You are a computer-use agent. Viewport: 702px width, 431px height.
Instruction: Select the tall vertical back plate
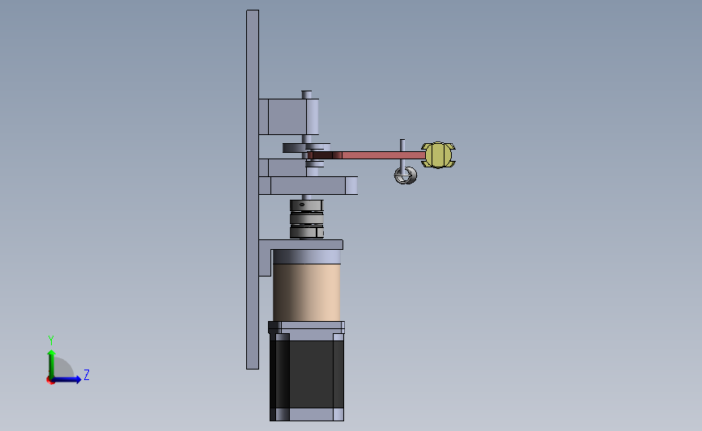(253, 189)
